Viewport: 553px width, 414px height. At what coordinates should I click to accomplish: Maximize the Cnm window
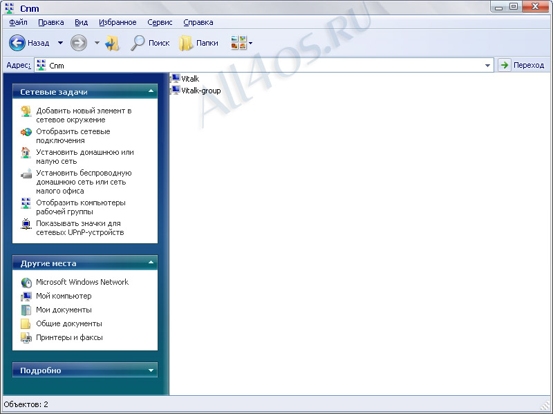tap(514, 6)
